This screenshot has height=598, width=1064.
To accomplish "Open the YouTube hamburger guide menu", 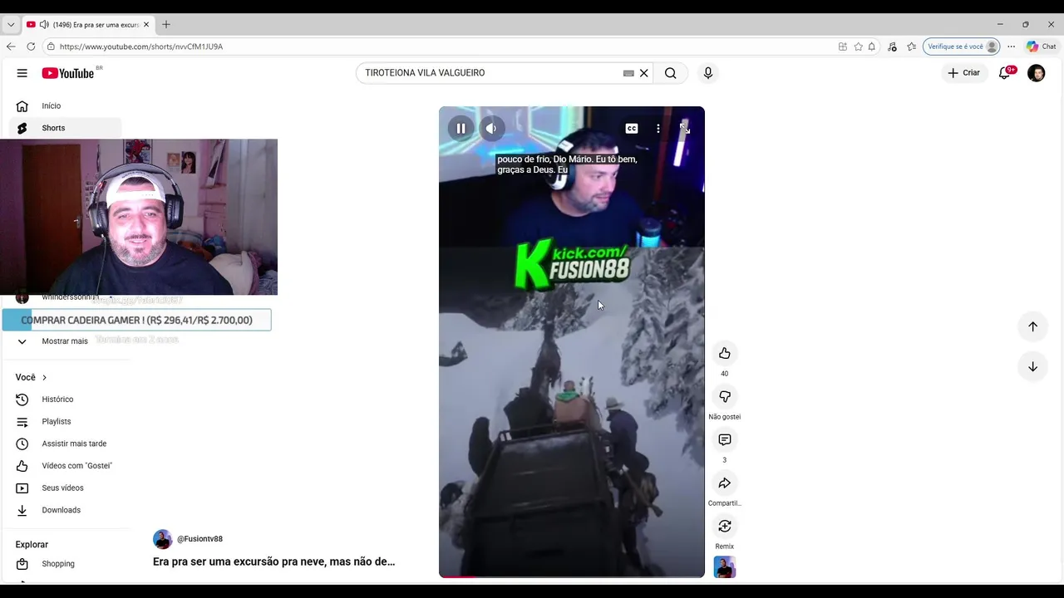I will (x=22, y=73).
